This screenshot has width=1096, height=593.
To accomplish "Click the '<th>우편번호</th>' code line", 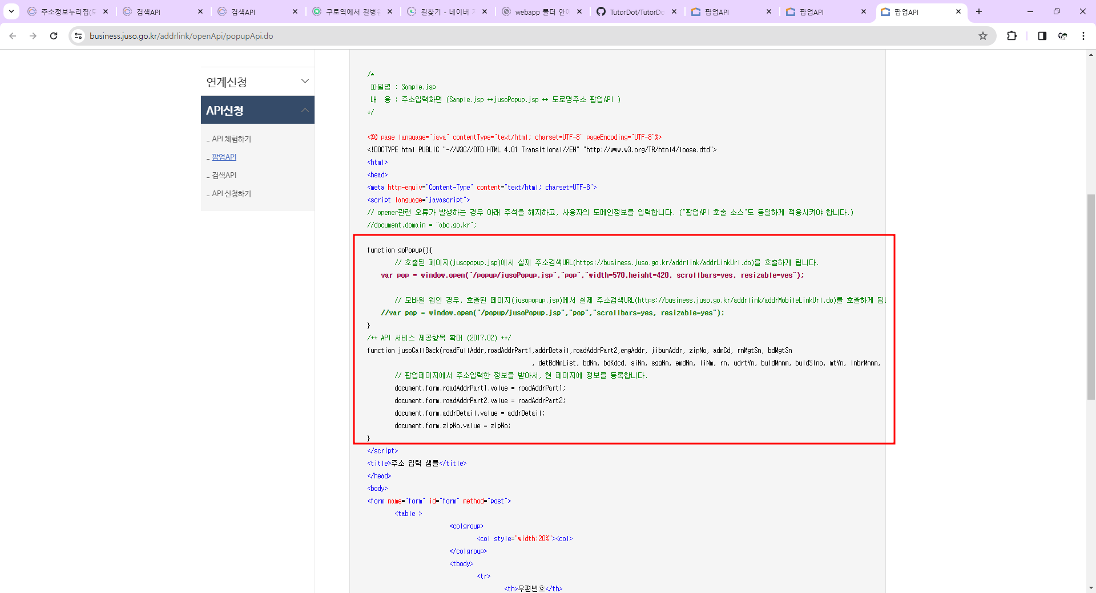I will click(x=533, y=588).
